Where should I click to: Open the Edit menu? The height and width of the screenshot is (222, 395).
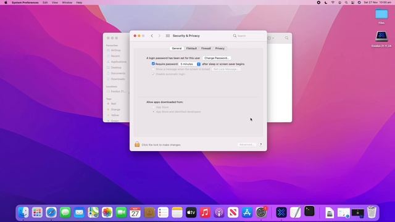tap(45, 2)
